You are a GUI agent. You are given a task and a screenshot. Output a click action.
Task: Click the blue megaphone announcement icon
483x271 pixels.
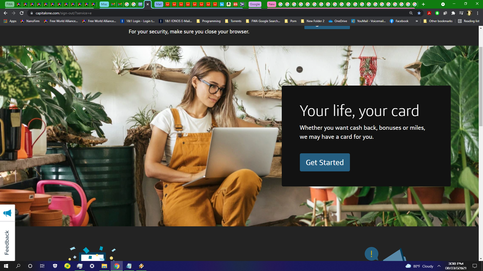[x=7, y=213]
